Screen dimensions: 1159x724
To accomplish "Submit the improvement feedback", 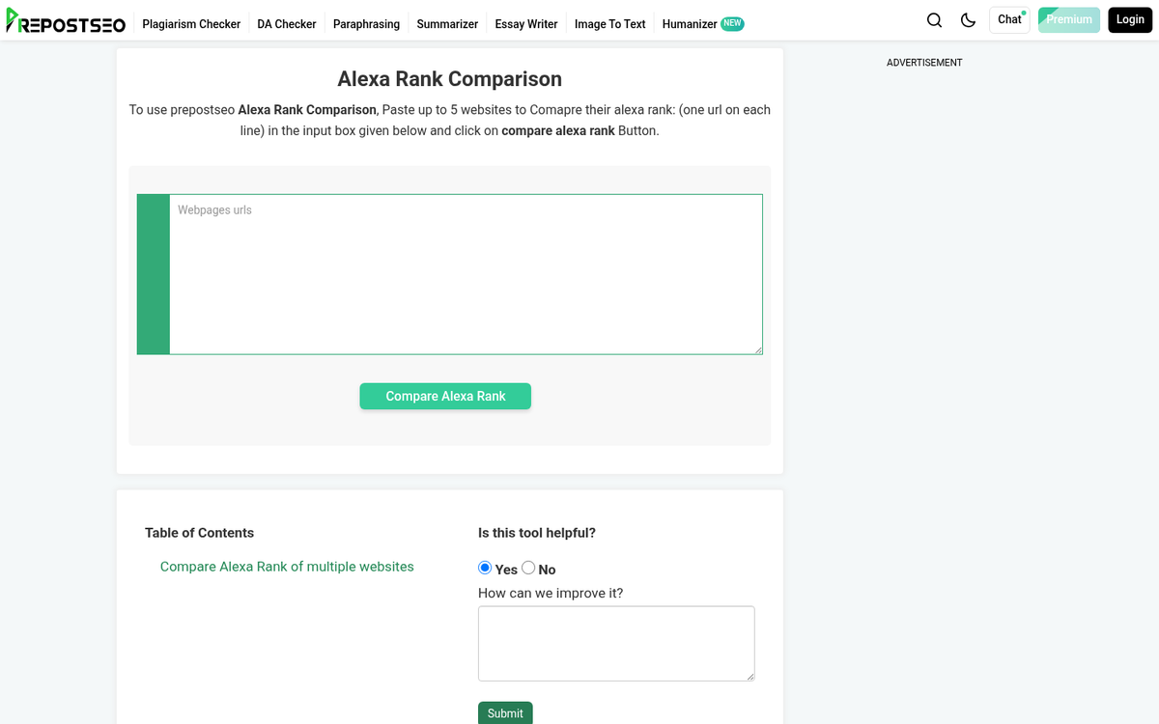I will click(505, 712).
